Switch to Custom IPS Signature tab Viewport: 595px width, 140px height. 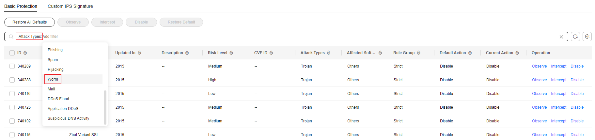tap(70, 6)
